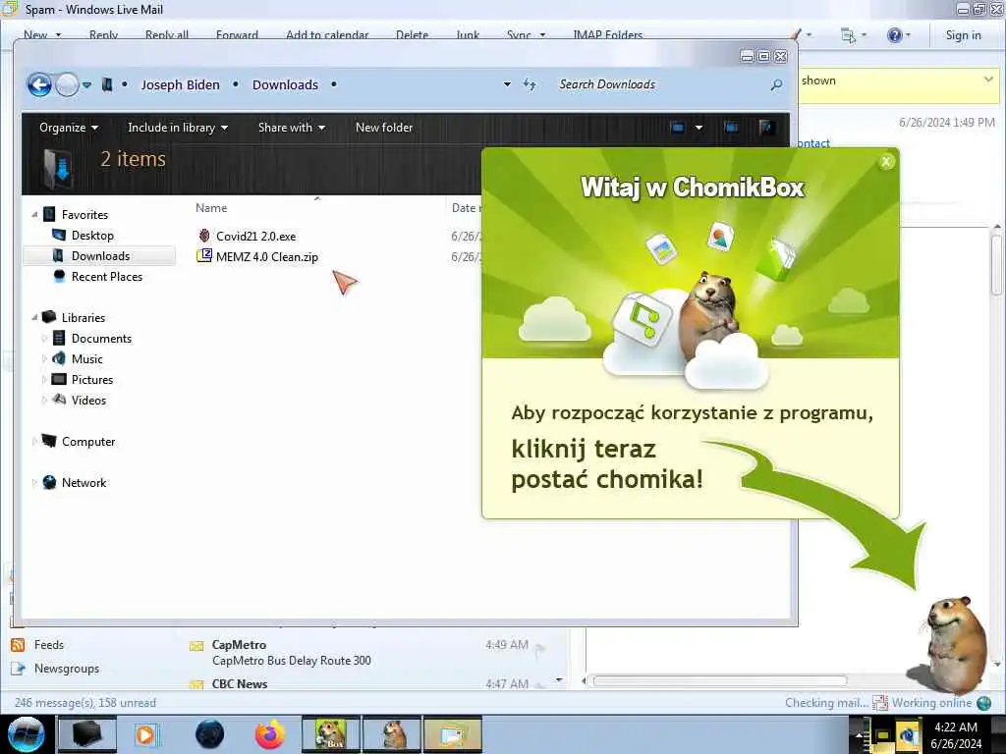Open Firefox from the taskbar
Screen dimensions: 1006x754
[x=270, y=734]
